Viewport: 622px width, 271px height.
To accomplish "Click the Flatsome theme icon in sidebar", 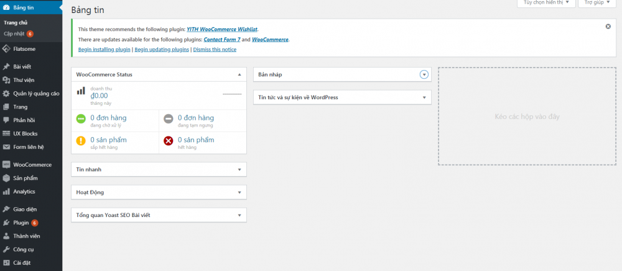I will [x=6, y=48].
